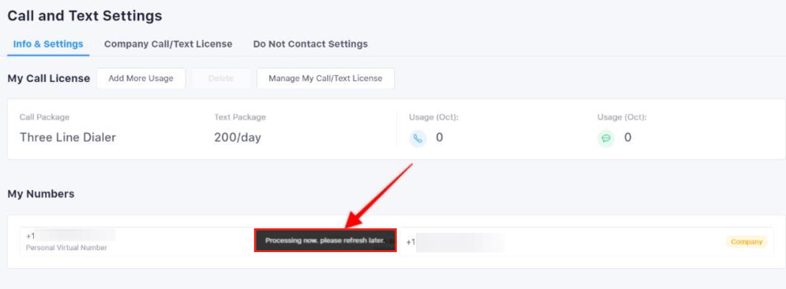Click the phone call usage icon
This screenshot has height=289, width=786.
click(417, 138)
